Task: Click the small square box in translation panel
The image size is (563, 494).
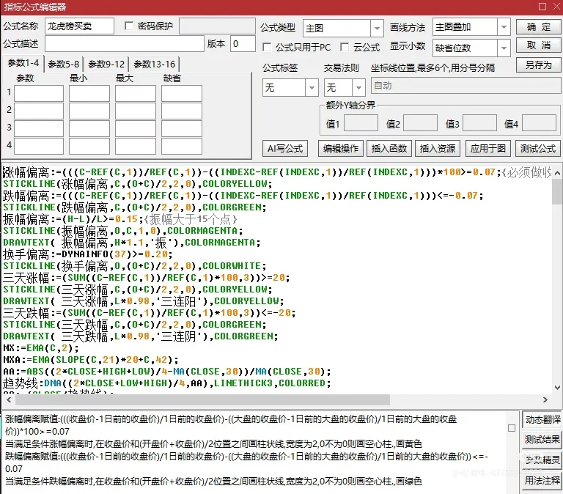Action: coord(512,428)
